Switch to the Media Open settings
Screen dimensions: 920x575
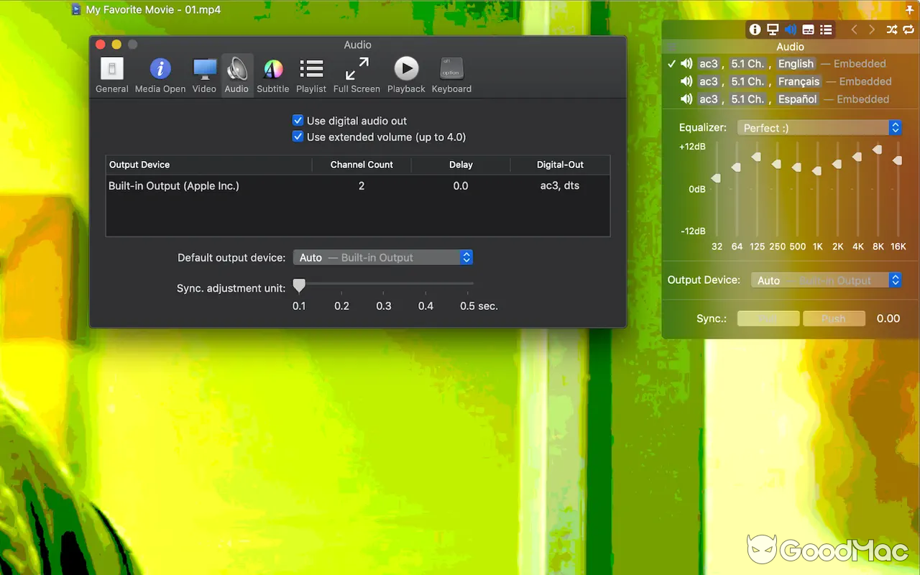coord(160,72)
